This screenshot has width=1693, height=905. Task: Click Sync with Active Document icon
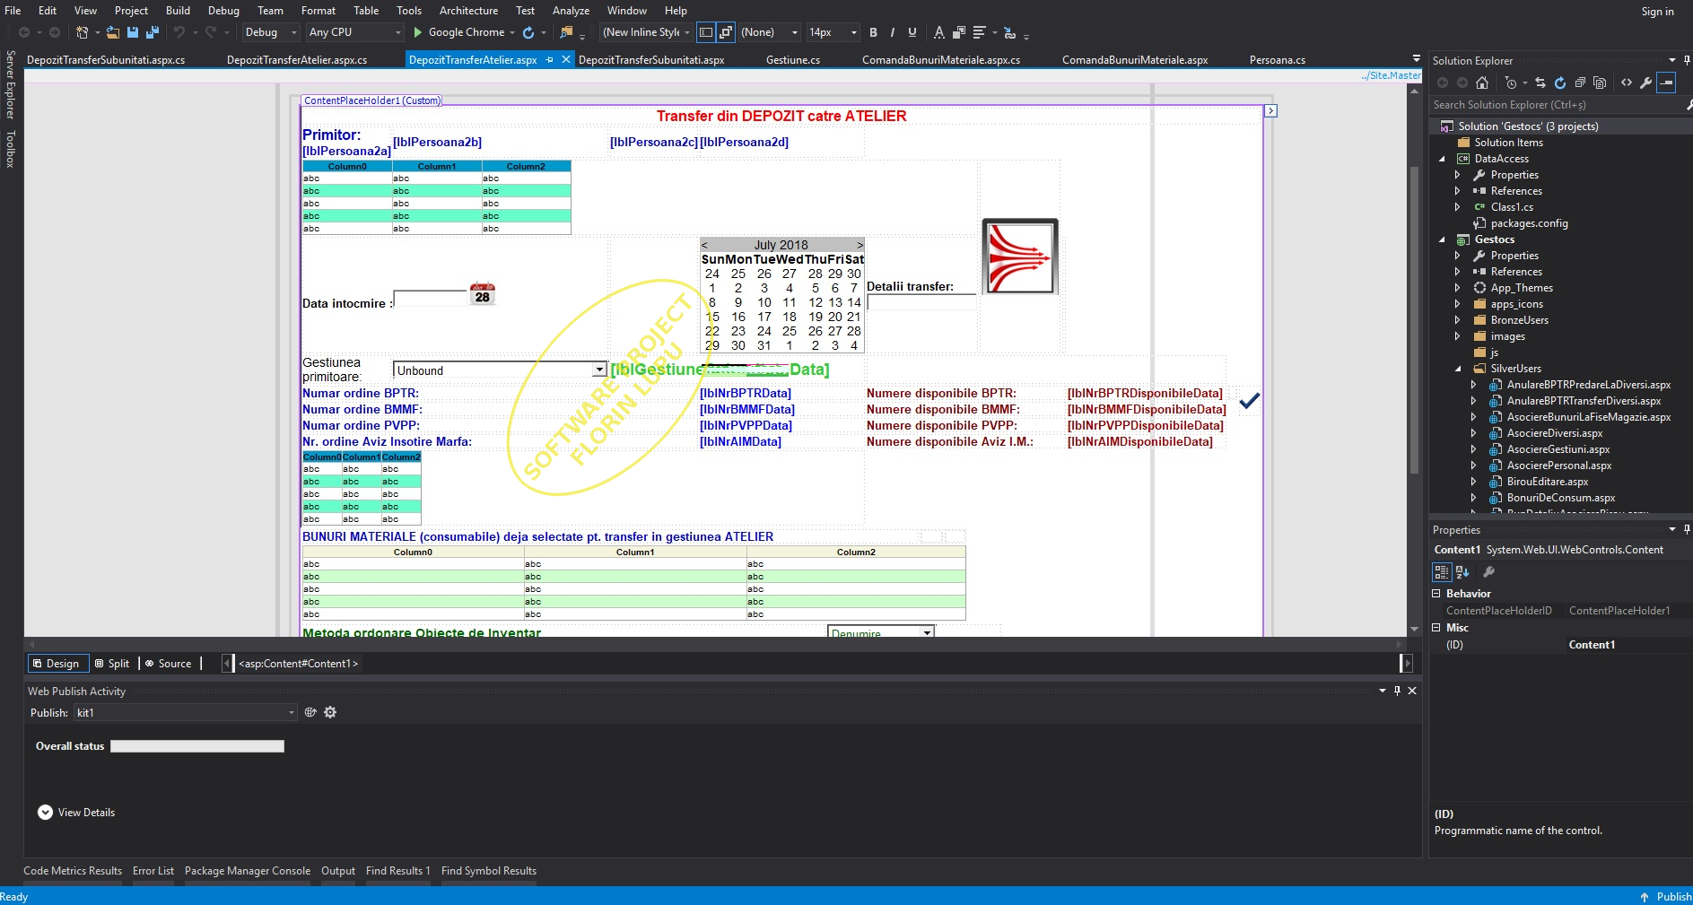point(1540,83)
